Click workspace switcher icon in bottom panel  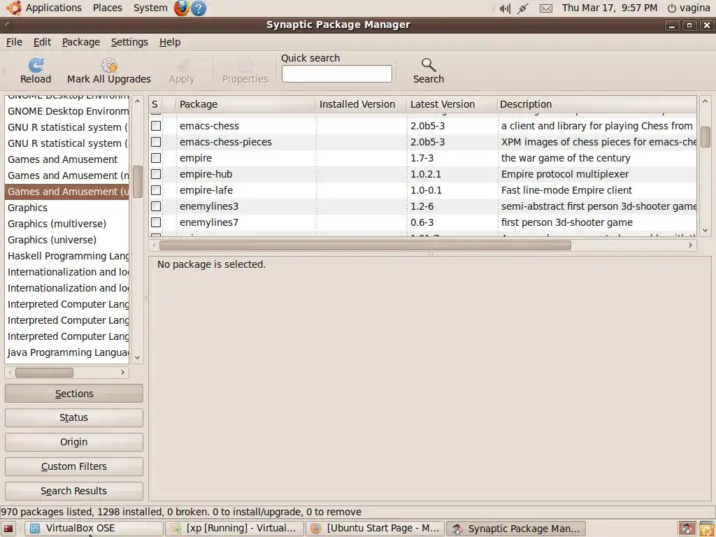pyautogui.click(x=687, y=529)
